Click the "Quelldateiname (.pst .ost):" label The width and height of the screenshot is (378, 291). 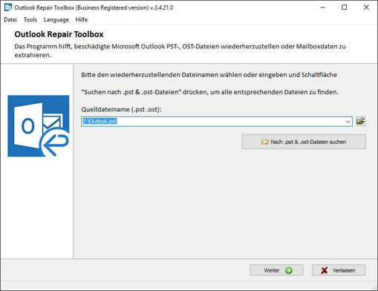pos(121,109)
